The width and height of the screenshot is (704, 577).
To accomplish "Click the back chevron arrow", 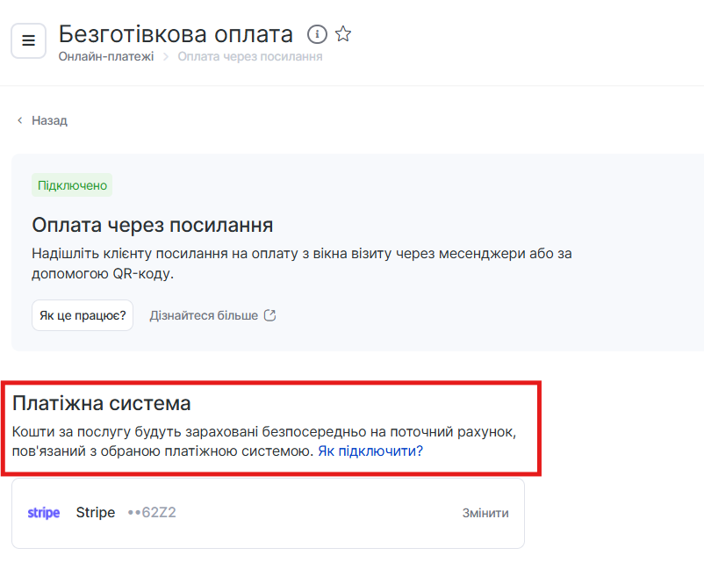I will point(19,120).
